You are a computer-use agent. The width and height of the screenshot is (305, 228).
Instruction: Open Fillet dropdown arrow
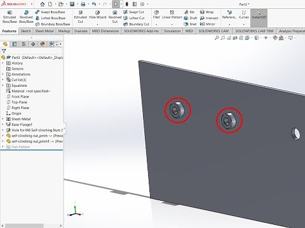point(156,25)
